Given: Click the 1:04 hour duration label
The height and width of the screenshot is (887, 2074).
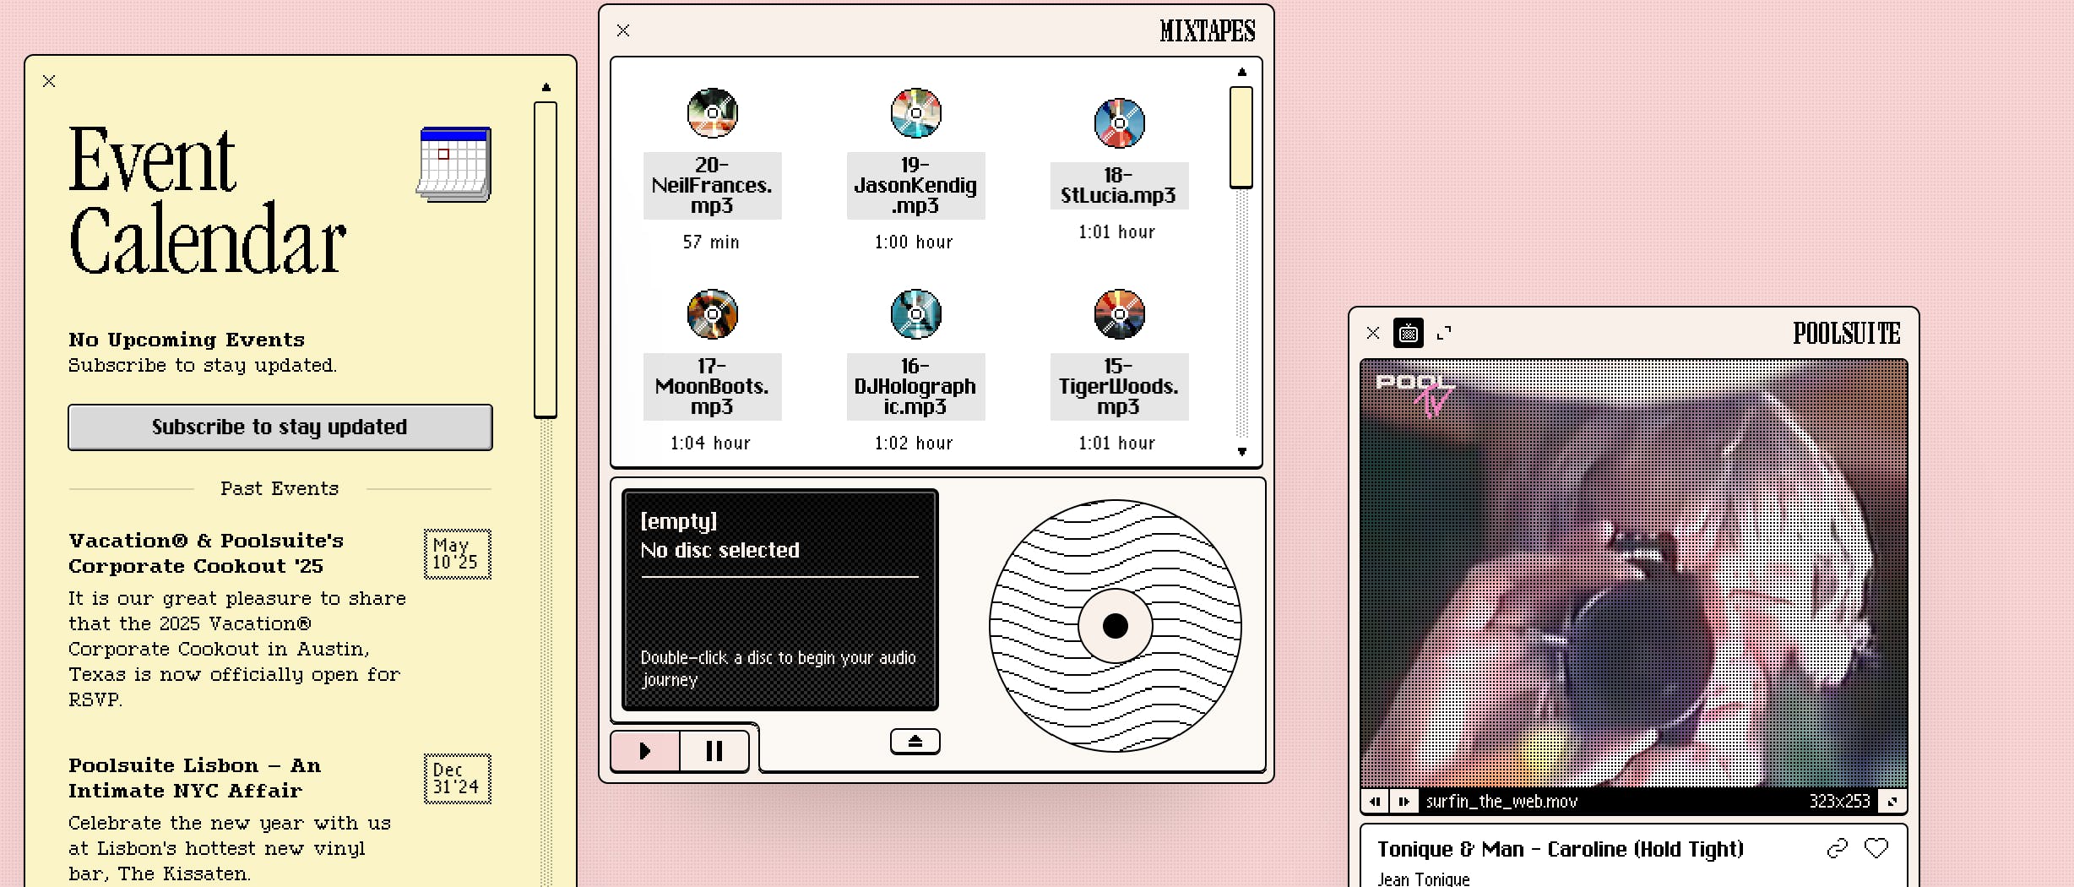Looking at the screenshot, I should pos(710,443).
